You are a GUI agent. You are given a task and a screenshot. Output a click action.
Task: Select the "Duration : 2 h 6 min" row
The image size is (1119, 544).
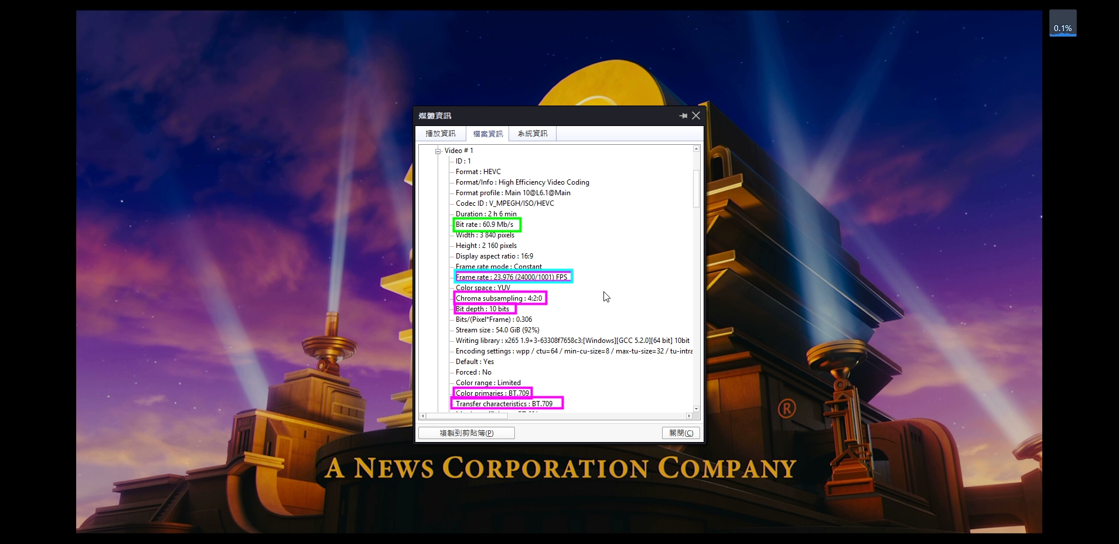(486, 214)
